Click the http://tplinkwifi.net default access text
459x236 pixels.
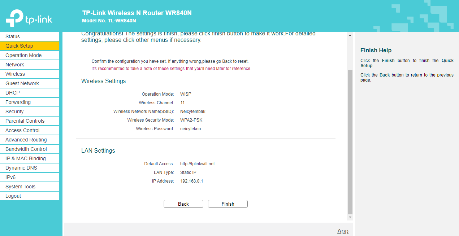[x=198, y=164]
